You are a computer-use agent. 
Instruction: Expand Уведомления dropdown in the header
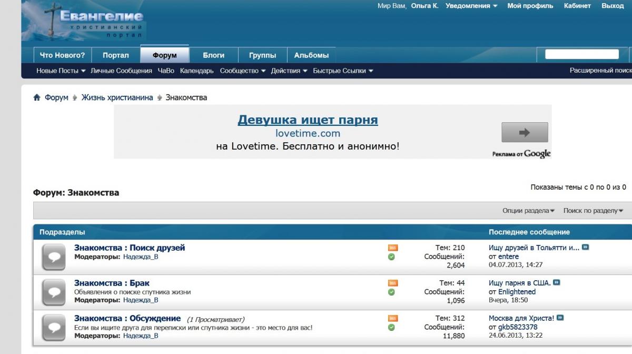tap(471, 6)
